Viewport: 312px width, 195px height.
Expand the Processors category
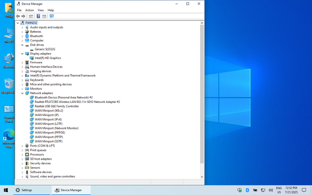point(22,154)
